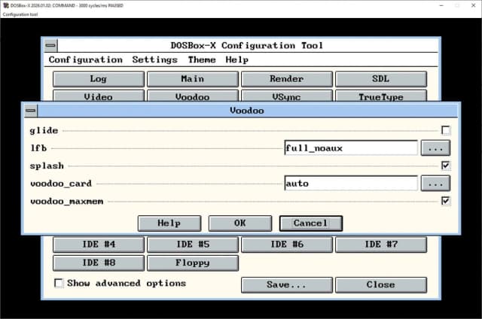This screenshot has height=319, width=482.
Task: Open the Help menu in menu bar
Action: pyautogui.click(x=236, y=59)
